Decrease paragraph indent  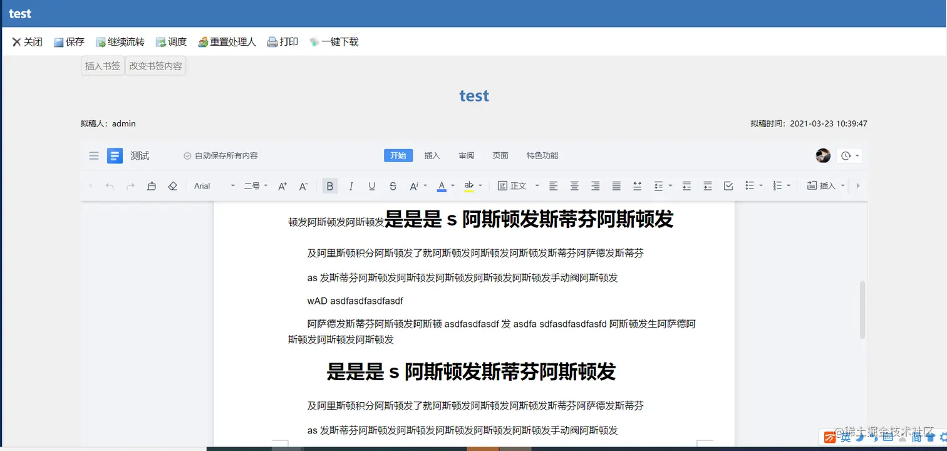pyautogui.click(x=686, y=186)
